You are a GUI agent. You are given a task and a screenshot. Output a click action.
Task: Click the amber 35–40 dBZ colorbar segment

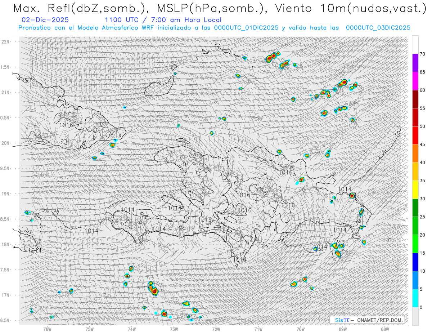click(415, 172)
